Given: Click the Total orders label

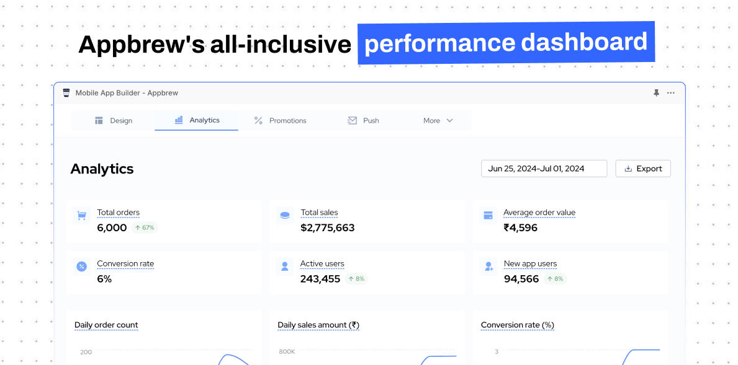Looking at the screenshot, I should 118,213.
